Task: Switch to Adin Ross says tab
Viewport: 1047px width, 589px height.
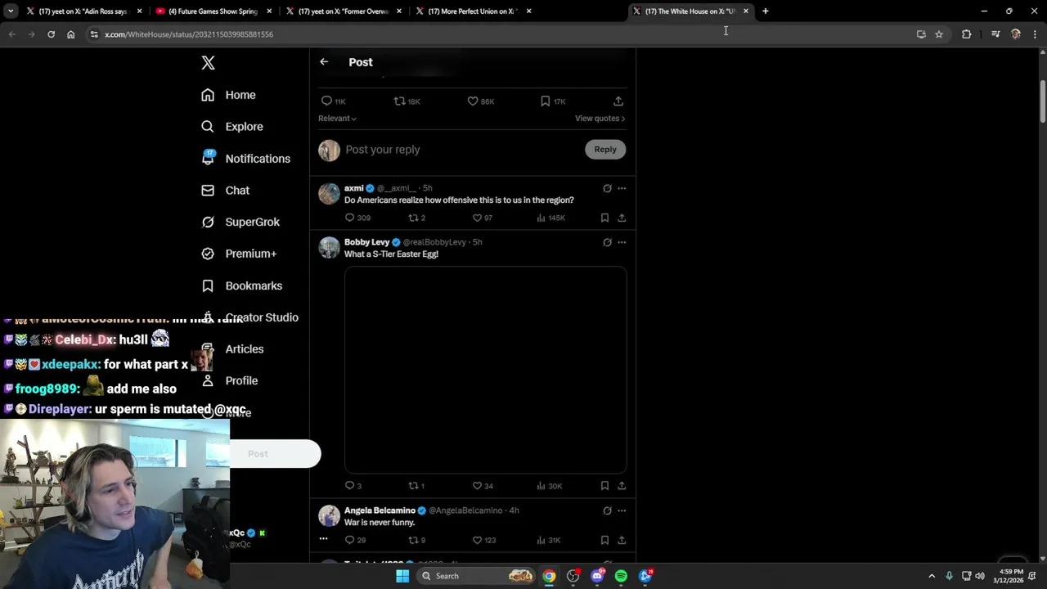Action: 83,11
